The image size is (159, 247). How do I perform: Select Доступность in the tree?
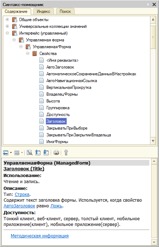coord(58,115)
